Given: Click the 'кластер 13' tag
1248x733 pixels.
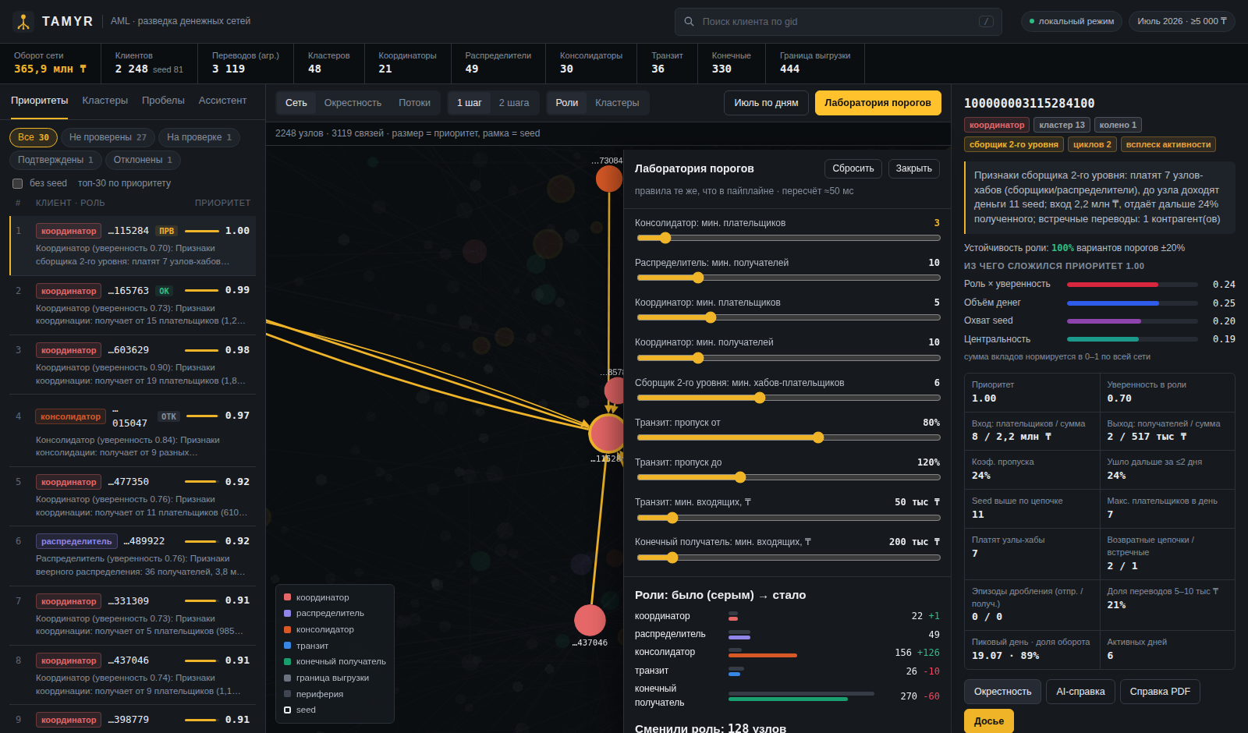Looking at the screenshot, I should tap(1062, 125).
